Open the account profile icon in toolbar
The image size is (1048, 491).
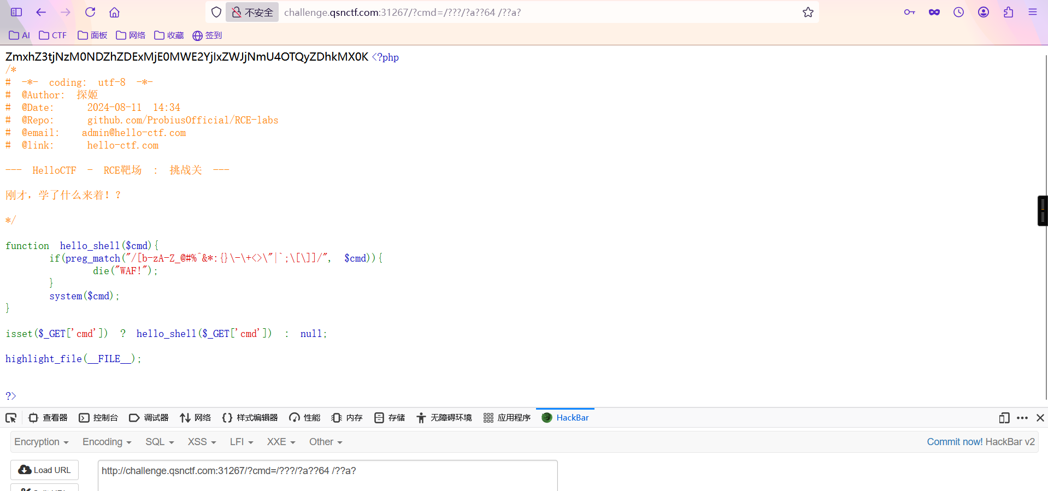(x=983, y=12)
